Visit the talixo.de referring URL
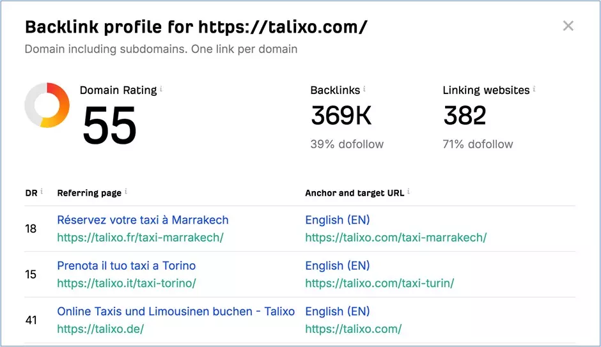The height and width of the screenshot is (347, 601). (x=100, y=328)
